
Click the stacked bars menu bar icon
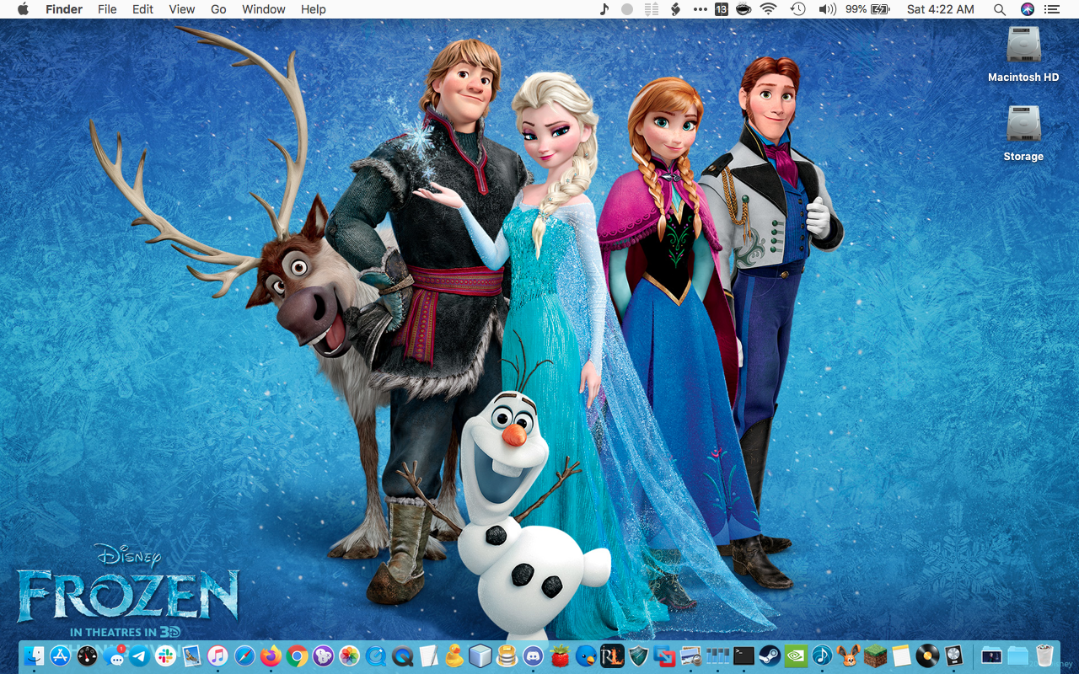[651, 9]
